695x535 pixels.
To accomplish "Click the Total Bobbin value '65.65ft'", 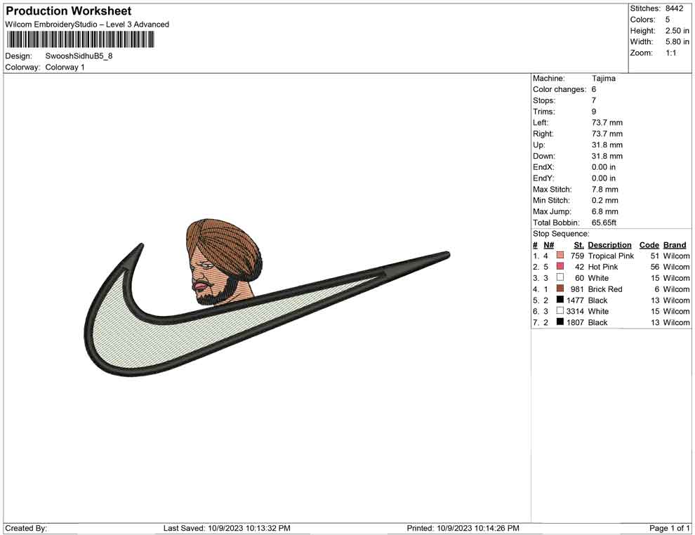I will (x=604, y=223).
